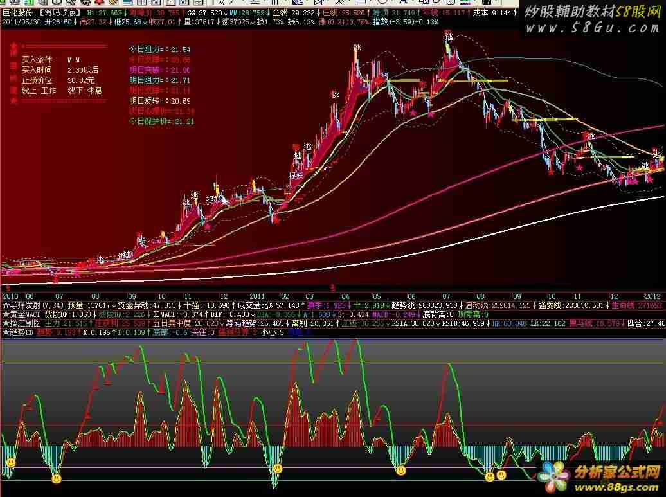Open the ★黄金MACD indicator row
666x497 pixels.
(22, 314)
